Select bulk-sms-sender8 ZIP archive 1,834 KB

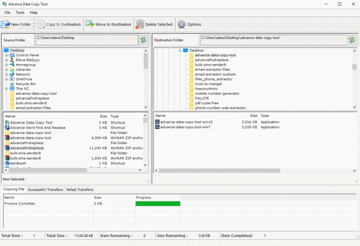(x=25, y=158)
